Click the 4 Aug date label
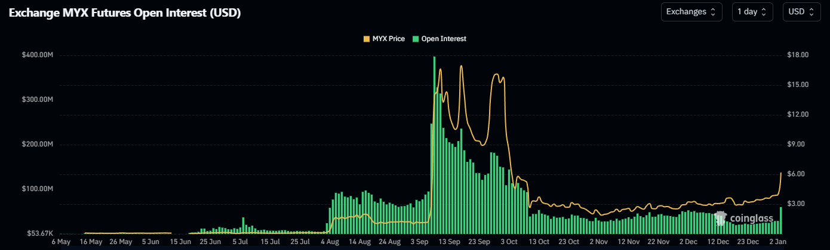 pos(330,243)
